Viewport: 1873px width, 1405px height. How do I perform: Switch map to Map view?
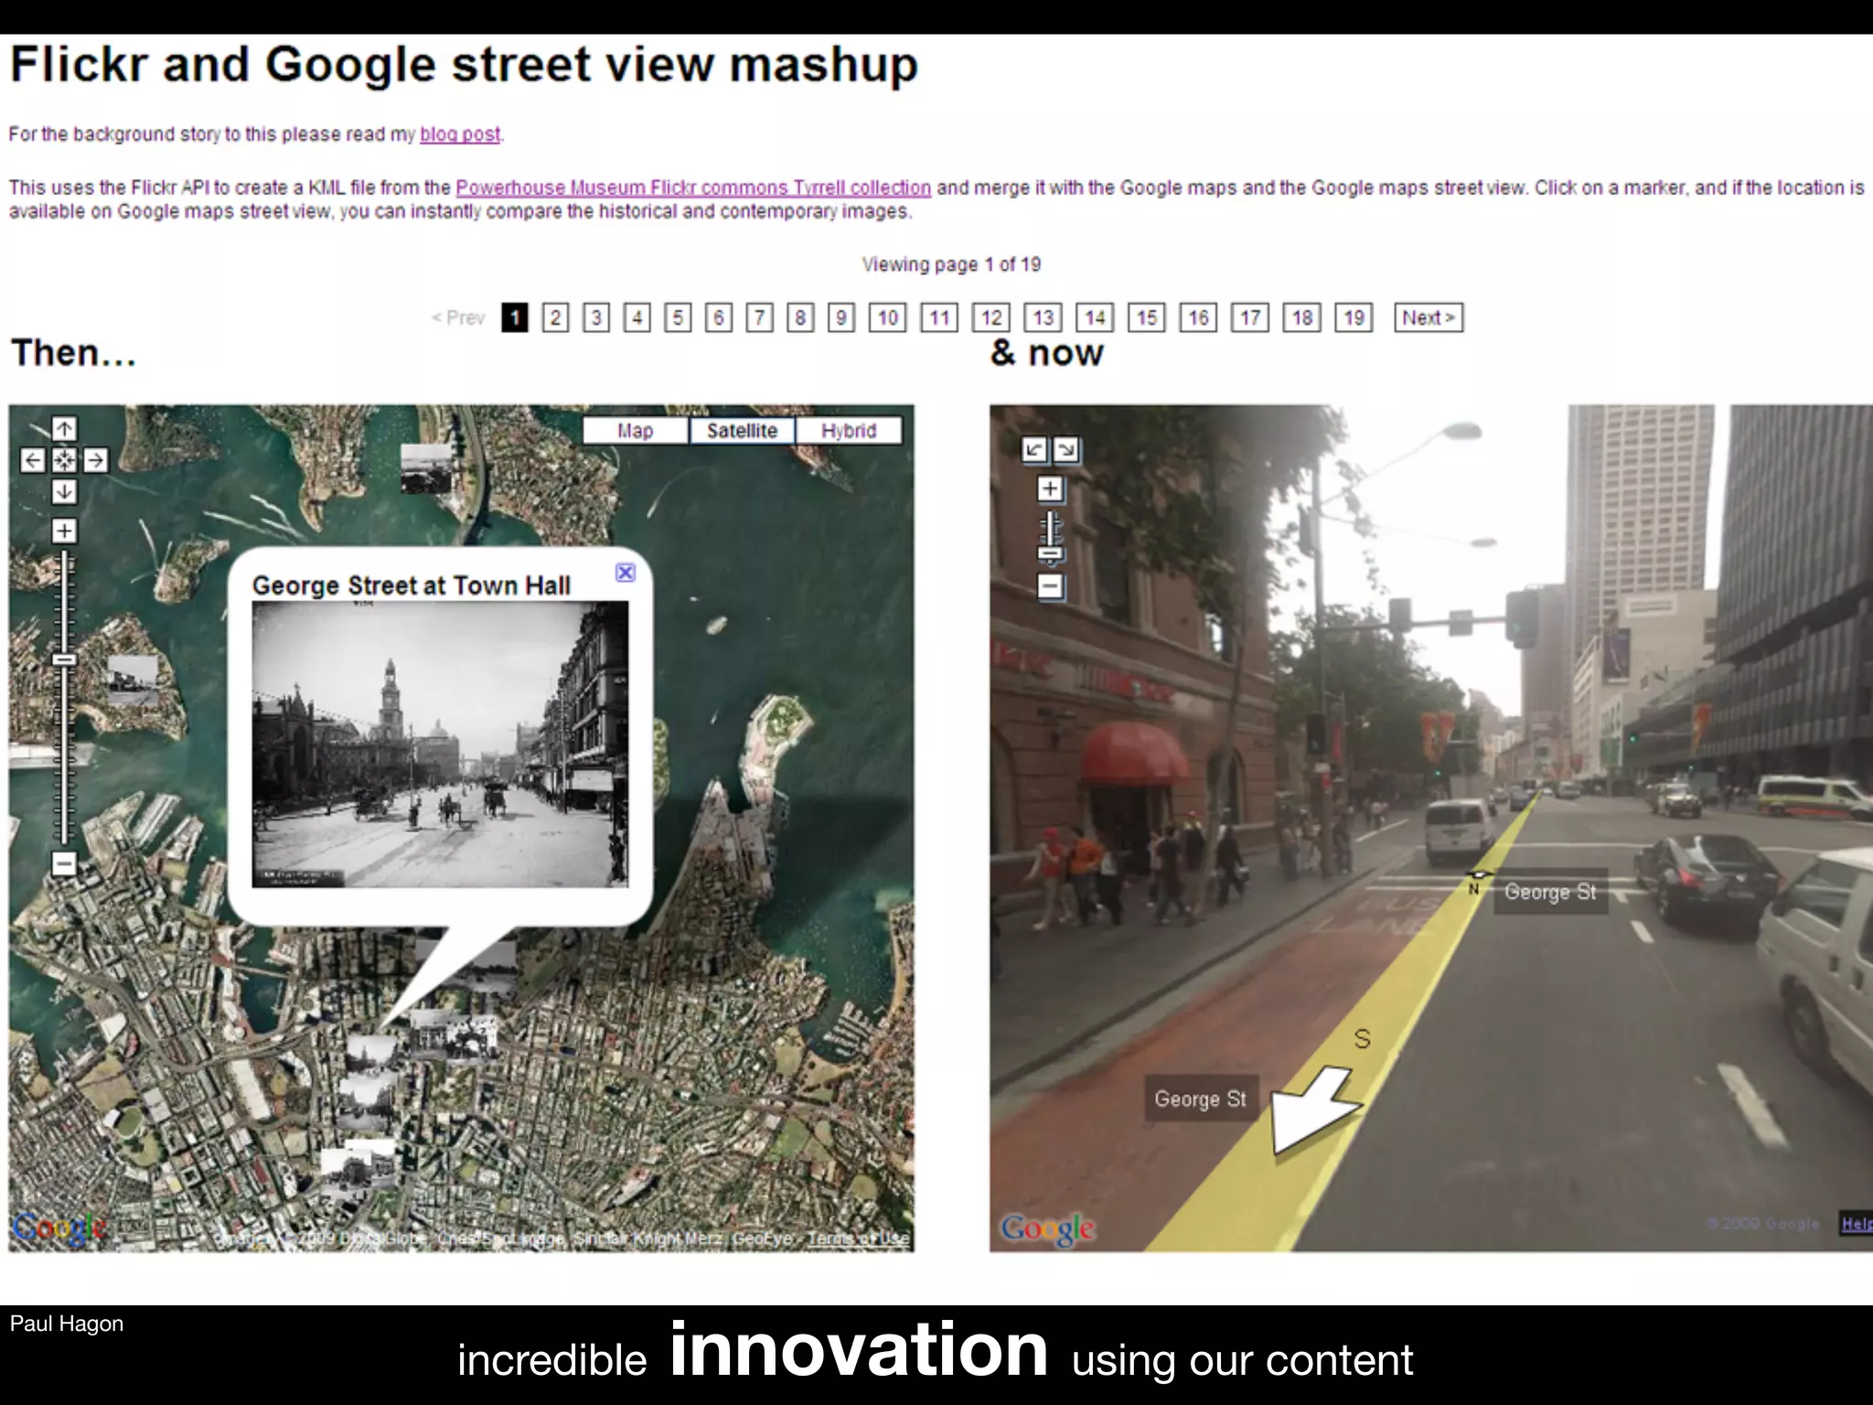[x=635, y=431]
